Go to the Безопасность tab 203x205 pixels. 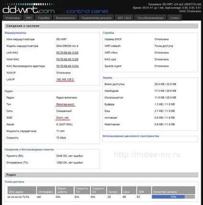66,18
